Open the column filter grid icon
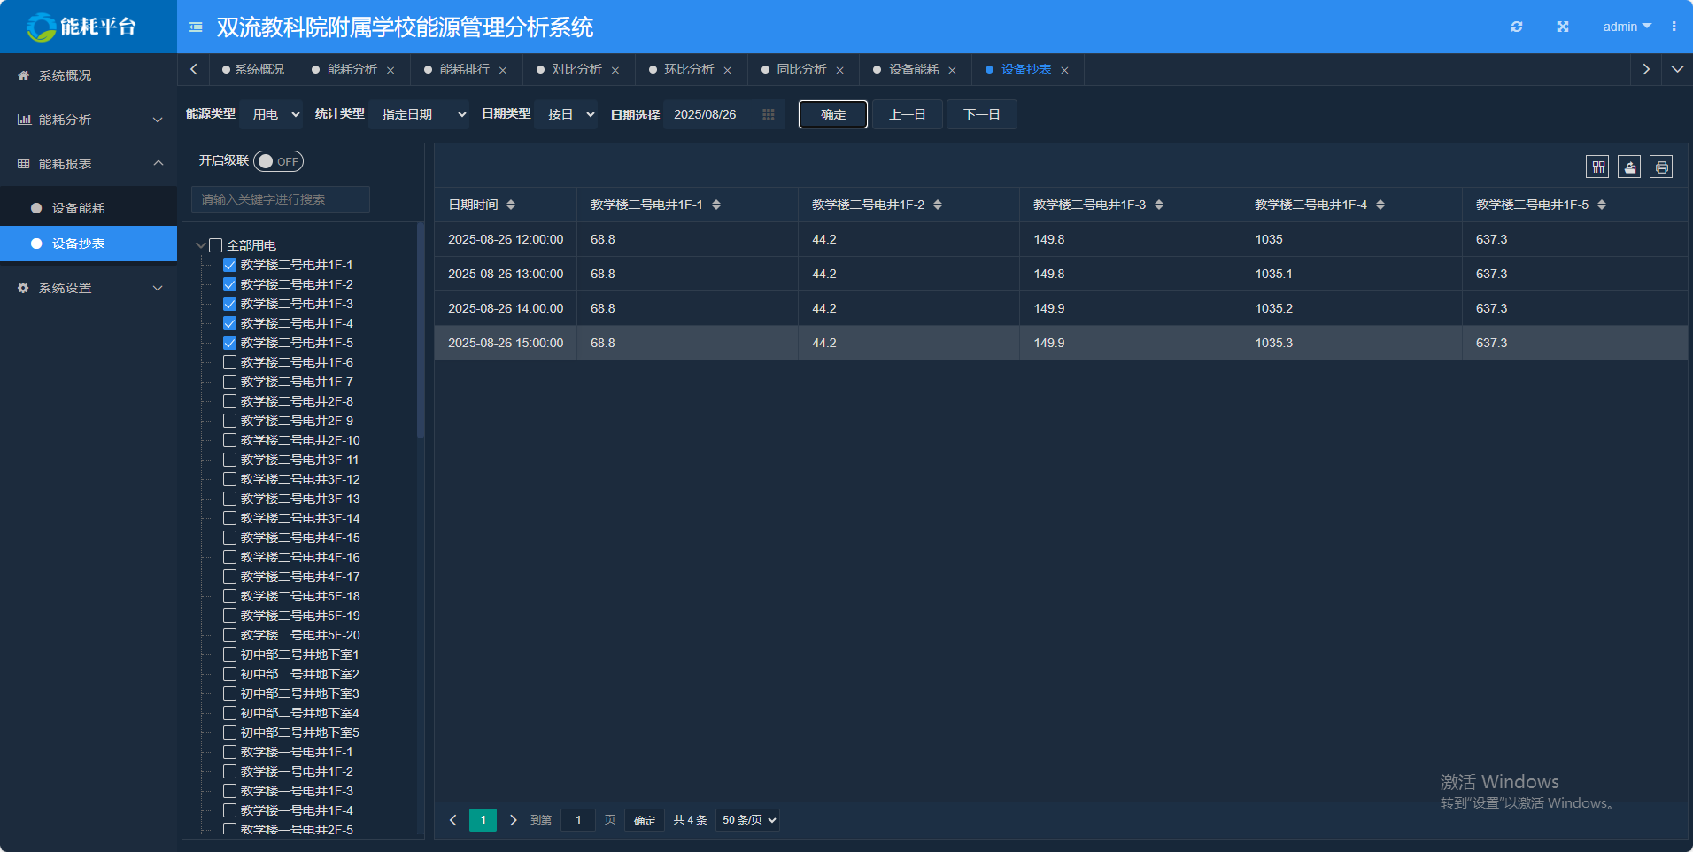Image resolution: width=1693 pixels, height=852 pixels. pos(1597,167)
